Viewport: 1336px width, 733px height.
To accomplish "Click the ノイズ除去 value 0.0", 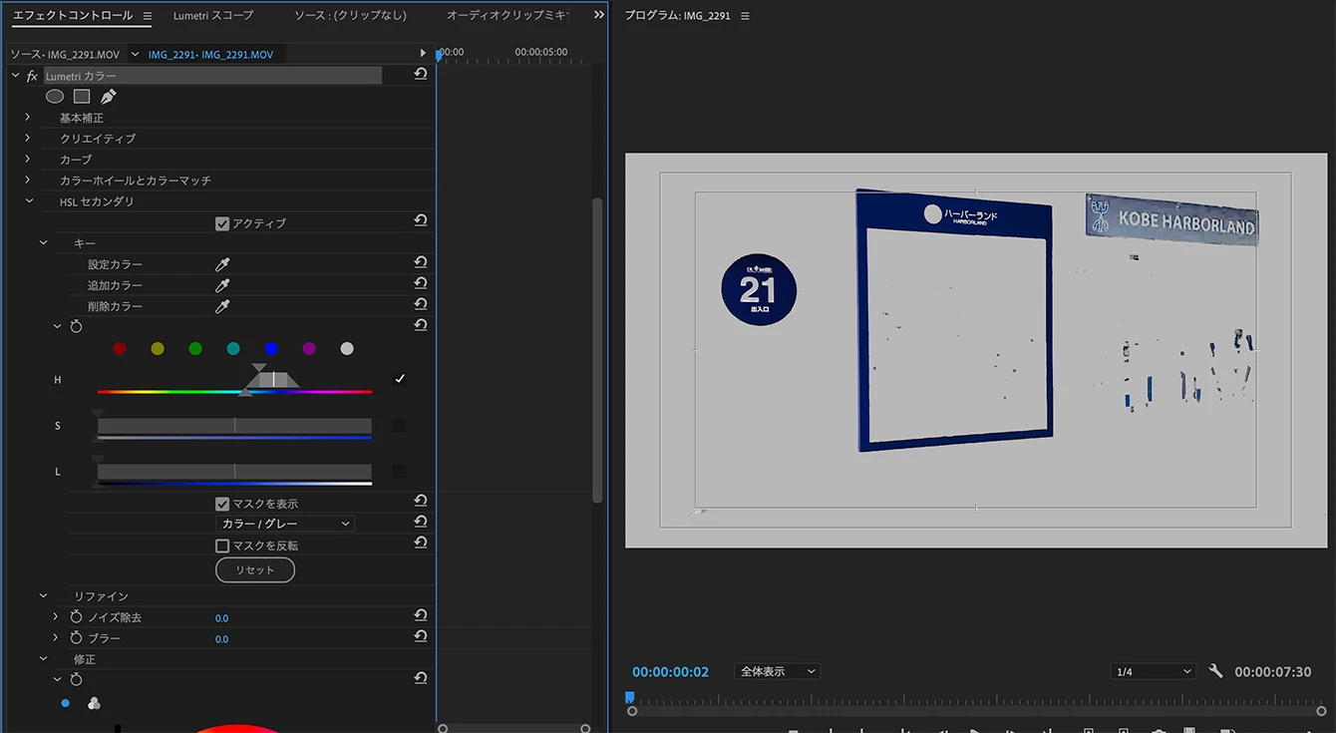I will pos(222,618).
